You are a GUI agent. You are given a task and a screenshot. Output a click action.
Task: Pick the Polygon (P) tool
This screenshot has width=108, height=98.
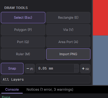click(23, 30)
